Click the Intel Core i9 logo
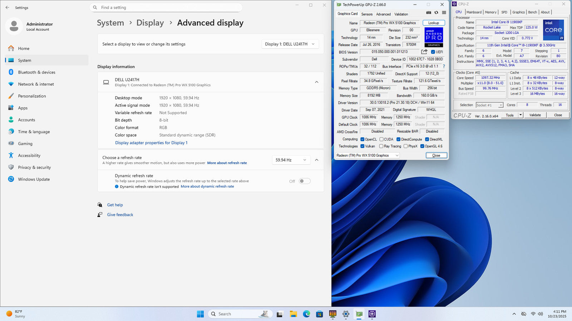Screen dimensions: 572x321 [553, 30]
